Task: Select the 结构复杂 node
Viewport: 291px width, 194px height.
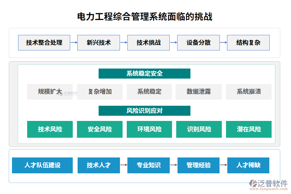Action: click(248, 42)
